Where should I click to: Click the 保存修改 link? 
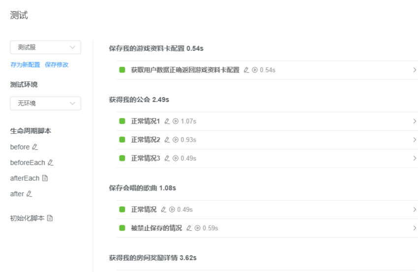click(57, 65)
